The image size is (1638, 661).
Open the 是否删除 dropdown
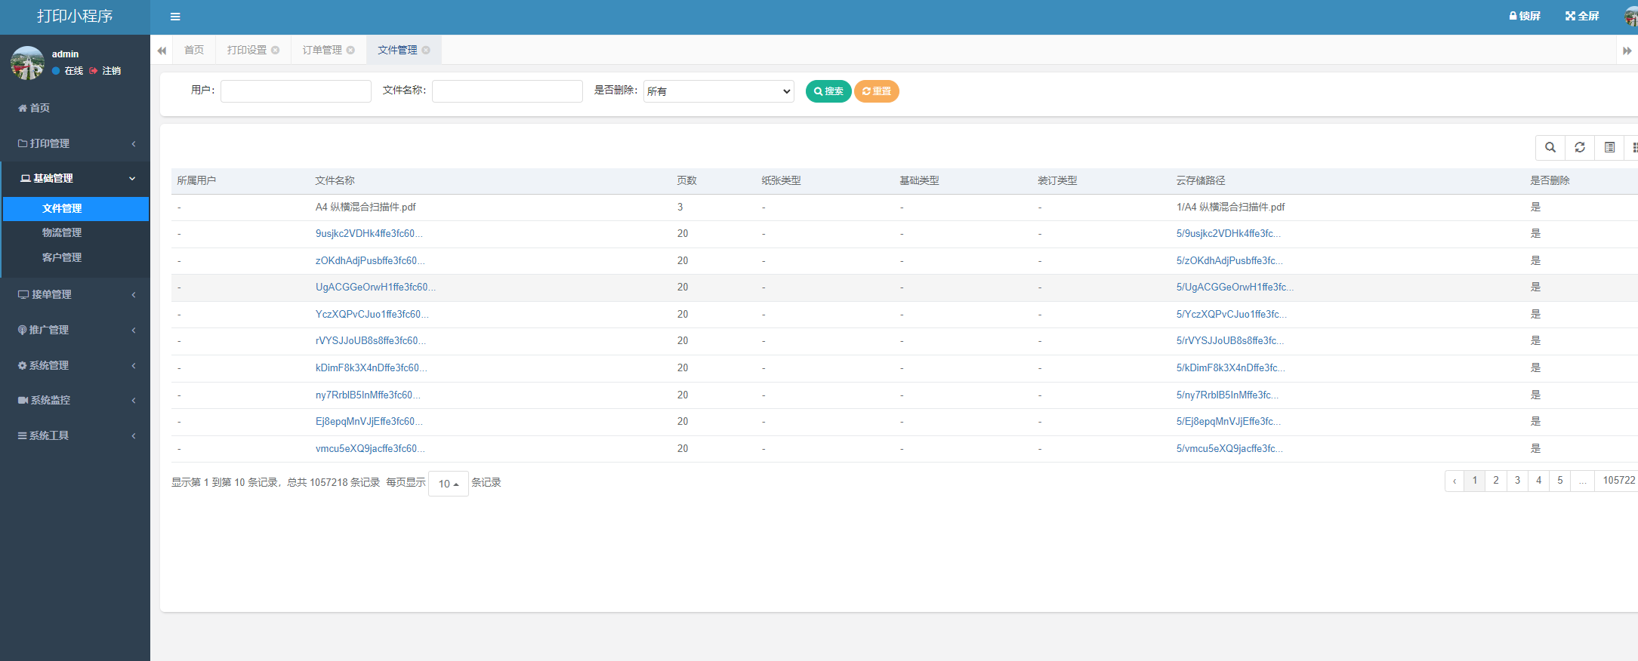[719, 91]
